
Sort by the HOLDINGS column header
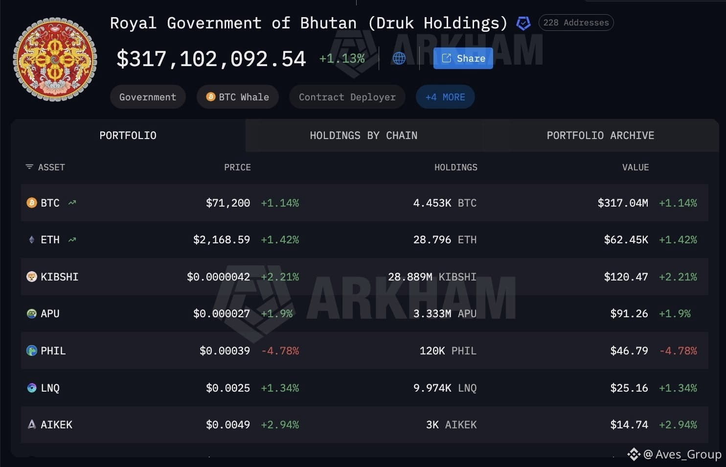(456, 167)
